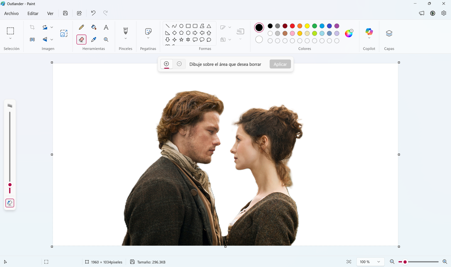Click the right-middle canvas resize handle
This screenshot has width=451, height=267.
click(x=399, y=155)
